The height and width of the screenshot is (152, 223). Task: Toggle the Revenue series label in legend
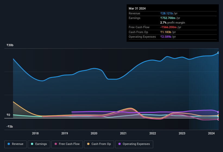(x=18, y=144)
